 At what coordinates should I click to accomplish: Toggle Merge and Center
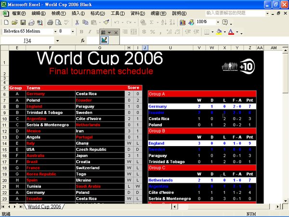133,32
